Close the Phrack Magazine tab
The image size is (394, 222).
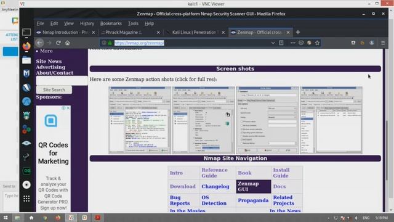tap(158, 32)
